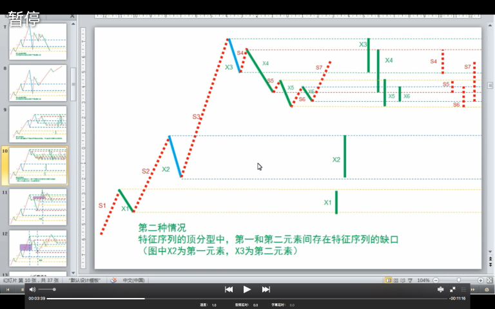The image size is (495, 309).
Task: Select slide 8 thumbnail
Action: click(x=37, y=82)
